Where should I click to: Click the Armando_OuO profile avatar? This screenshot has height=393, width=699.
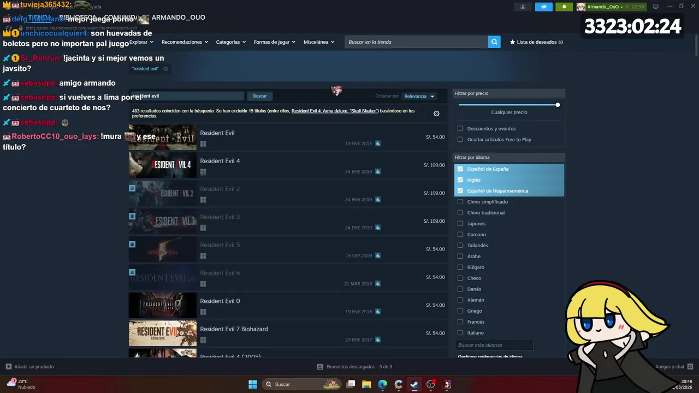[581, 7]
